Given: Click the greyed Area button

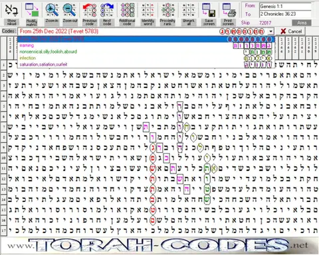Looking at the screenshot, I should pos(302,23).
